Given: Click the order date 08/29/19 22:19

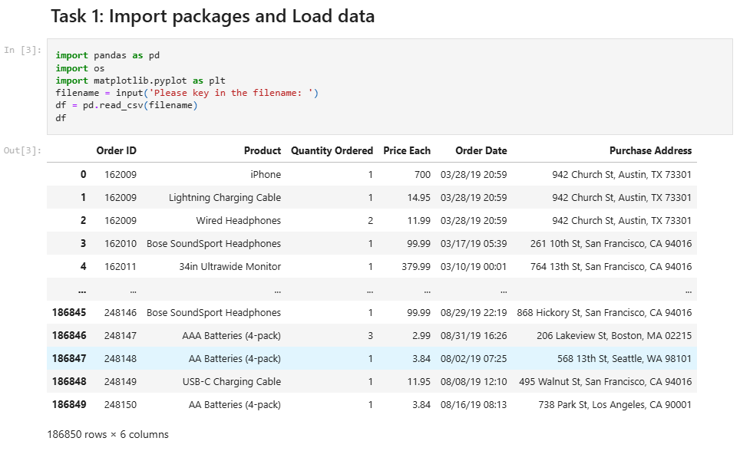Looking at the screenshot, I should [x=474, y=313].
